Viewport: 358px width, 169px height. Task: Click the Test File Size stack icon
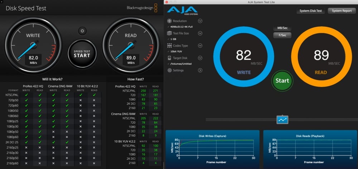pos(170,33)
